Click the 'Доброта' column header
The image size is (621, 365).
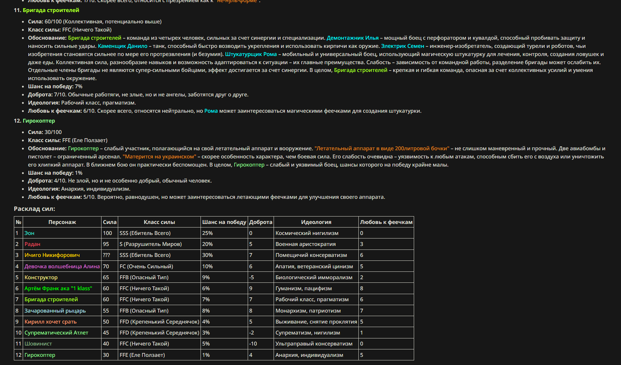(x=261, y=222)
